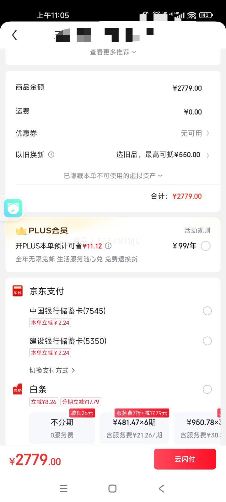Expand 已隐藏本单不可使用的虚拟资产
Screen dimensions: 226x502
point(113,176)
